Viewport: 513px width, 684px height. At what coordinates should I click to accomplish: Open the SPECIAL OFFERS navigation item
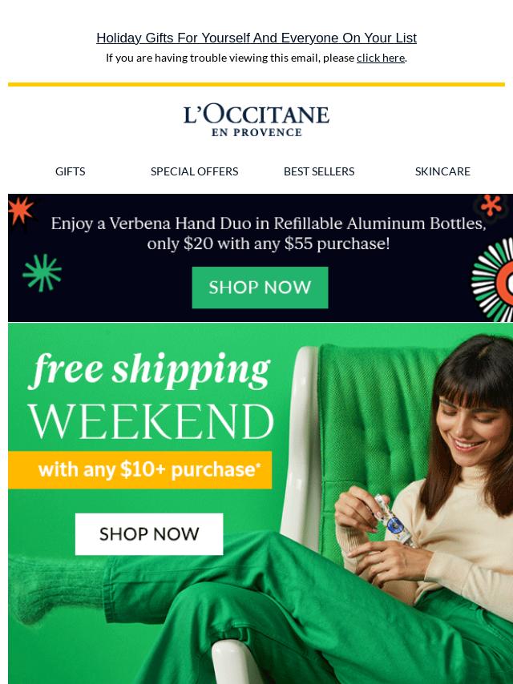(x=194, y=171)
